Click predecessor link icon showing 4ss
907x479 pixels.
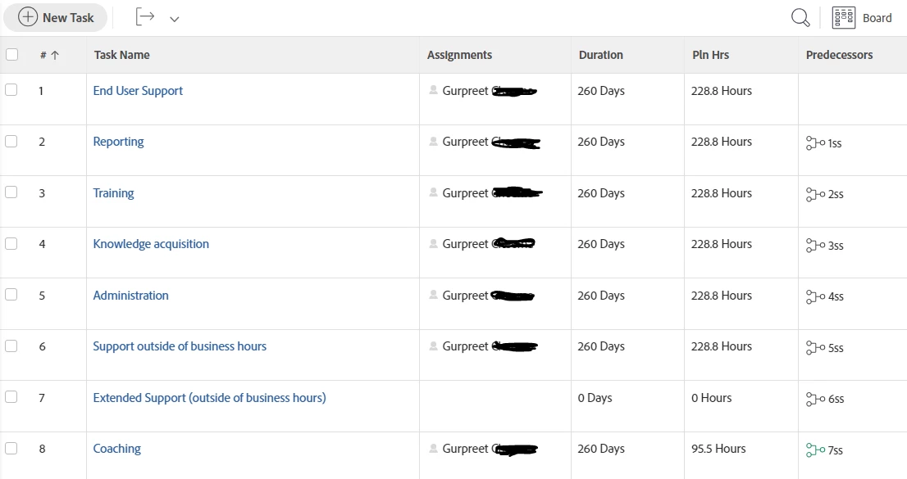pos(815,296)
